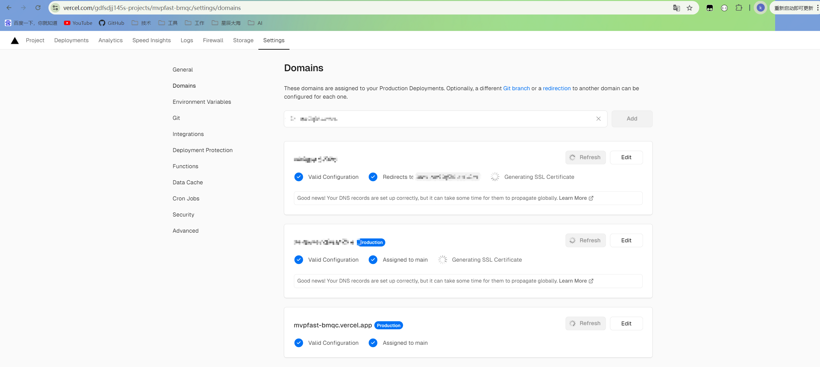The width and height of the screenshot is (820, 367).
Task: Open the Speed Insights tab
Action: tap(151, 40)
